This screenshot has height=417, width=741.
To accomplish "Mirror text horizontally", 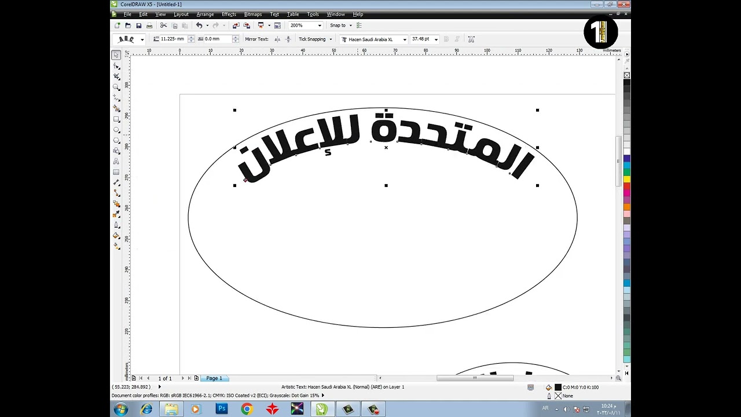I will pos(277,39).
